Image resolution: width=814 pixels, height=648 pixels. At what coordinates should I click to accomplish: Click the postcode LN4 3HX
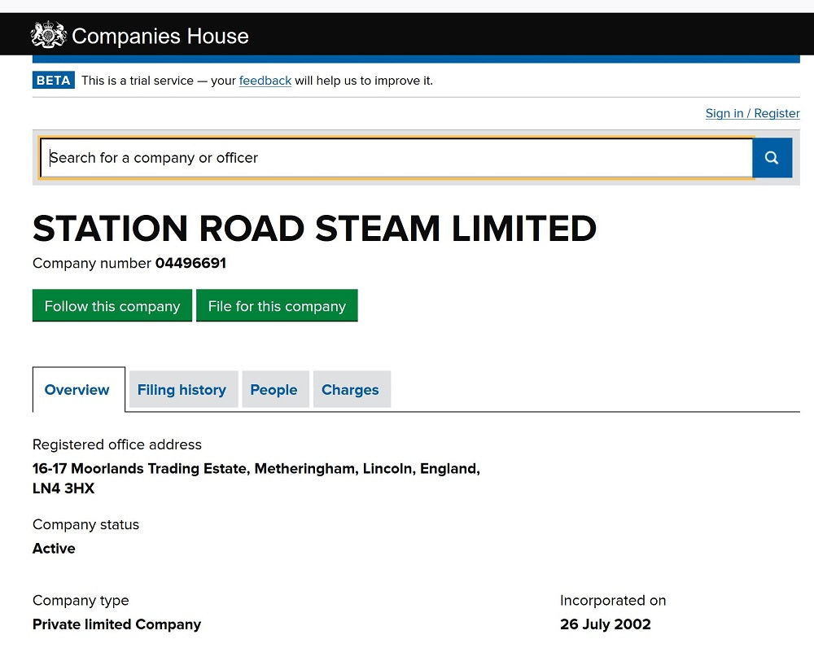(63, 488)
